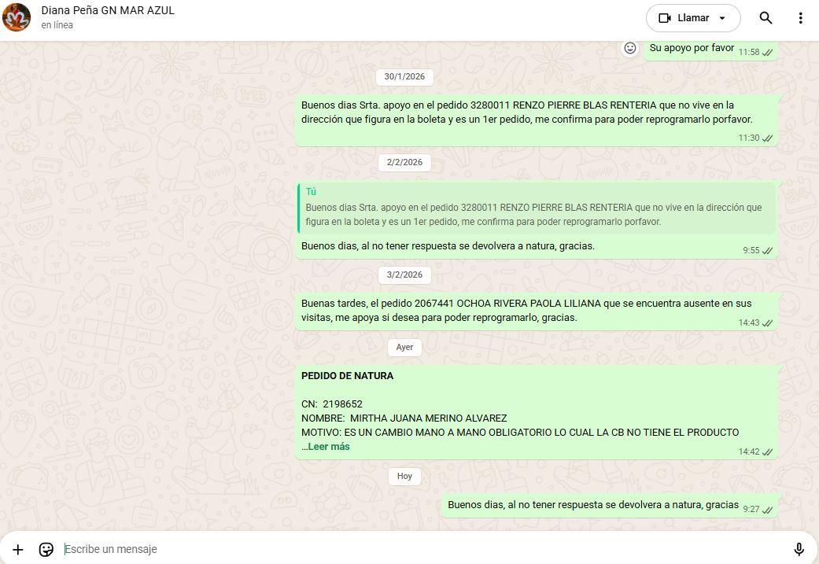Viewport: 819px width, 564px height.
Task: Click the microphone voice message icon
Action: click(x=799, y=549)
